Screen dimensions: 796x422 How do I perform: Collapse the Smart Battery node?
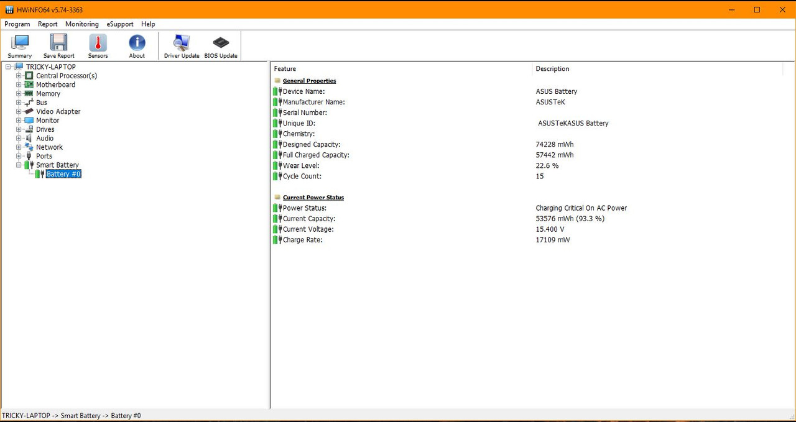pyautogui.click(x=19, y=165)
